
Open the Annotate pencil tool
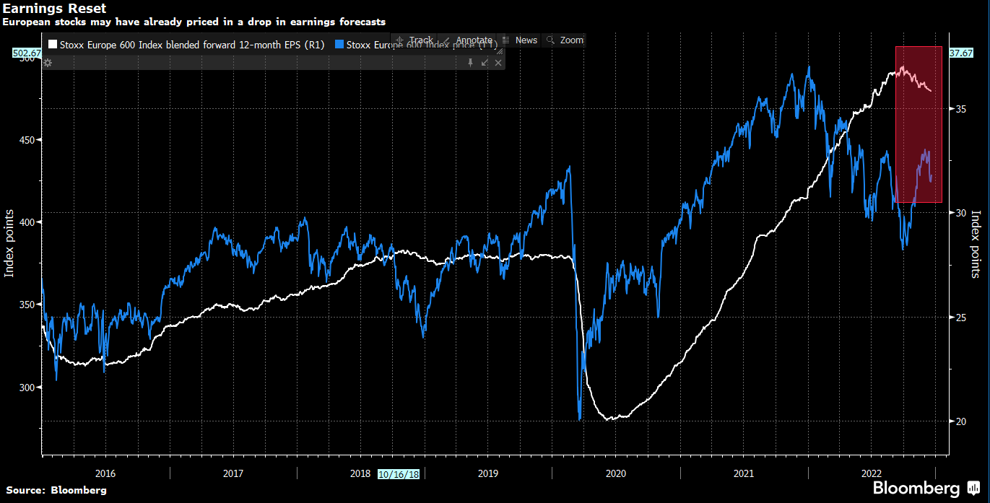point(467,40)
